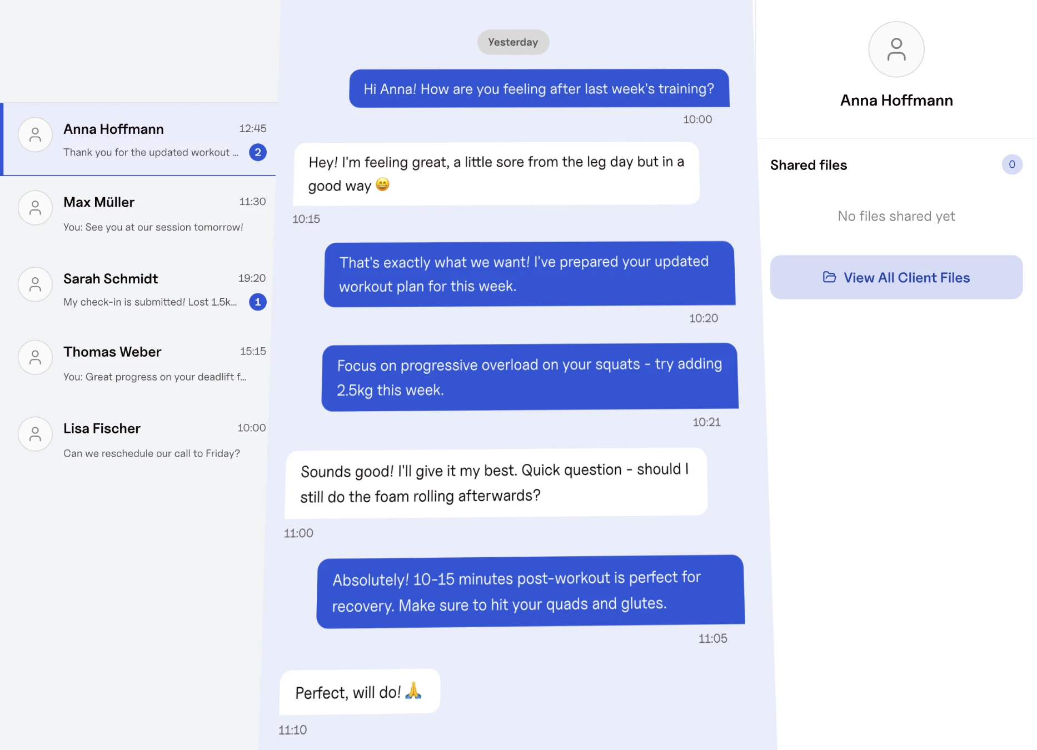Click Thomas Weber's avatar icon
This screenshot has height=750, width=1037.
pyautogui.click(x=35, y=357)
